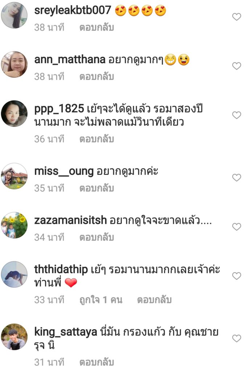
Task: Heart miss__oung's comment
Action: tap(236, 177)
